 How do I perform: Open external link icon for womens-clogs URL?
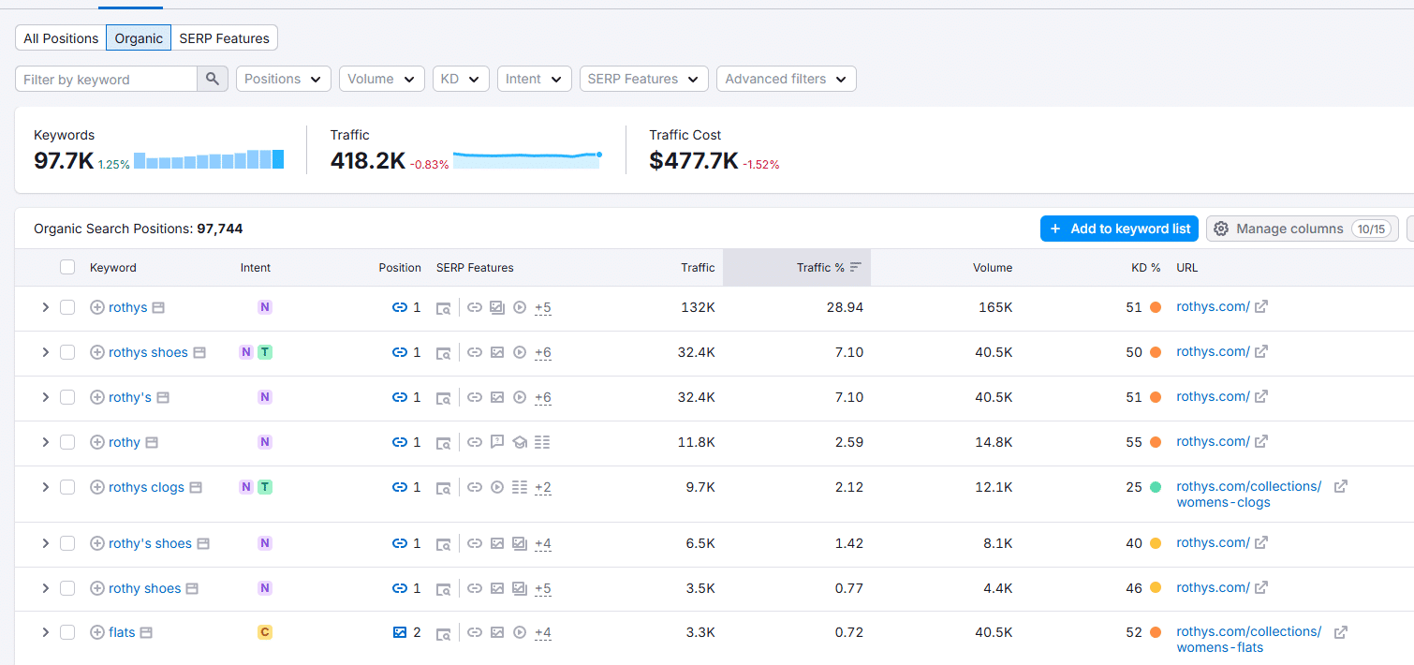pos(1341,486)
